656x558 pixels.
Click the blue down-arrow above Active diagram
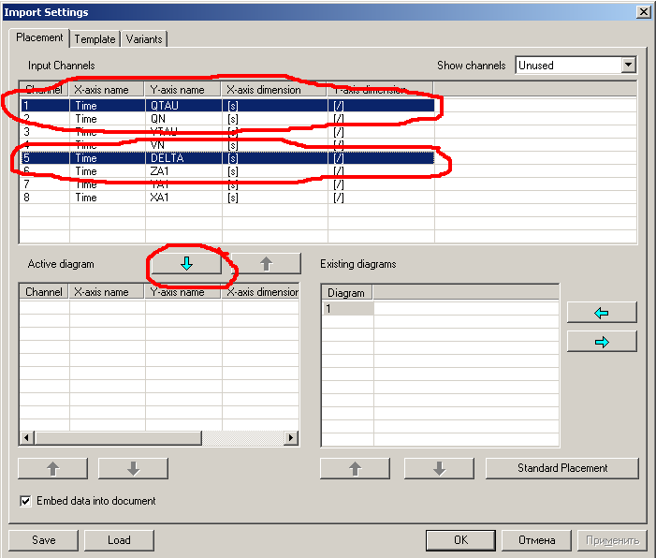click(185, 264)
